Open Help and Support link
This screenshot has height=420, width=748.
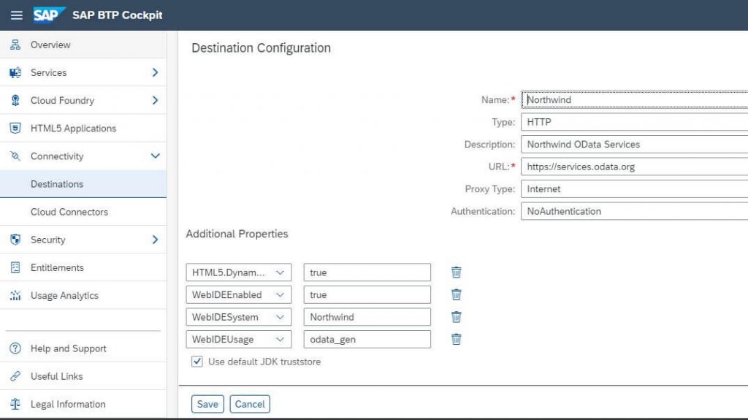[83, 348]
